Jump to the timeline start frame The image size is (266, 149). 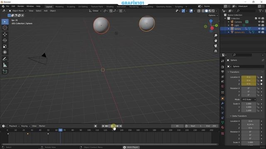(103, 126)
